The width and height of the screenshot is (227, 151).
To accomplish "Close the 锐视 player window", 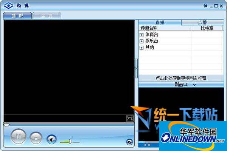I will [221, 6].
